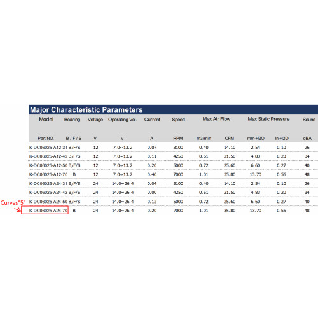The width and height of the screenshot is (318, 318).
Task: Select operating voltage 14.0~26.4 in A24-31 row
Action: pos(123,183)
